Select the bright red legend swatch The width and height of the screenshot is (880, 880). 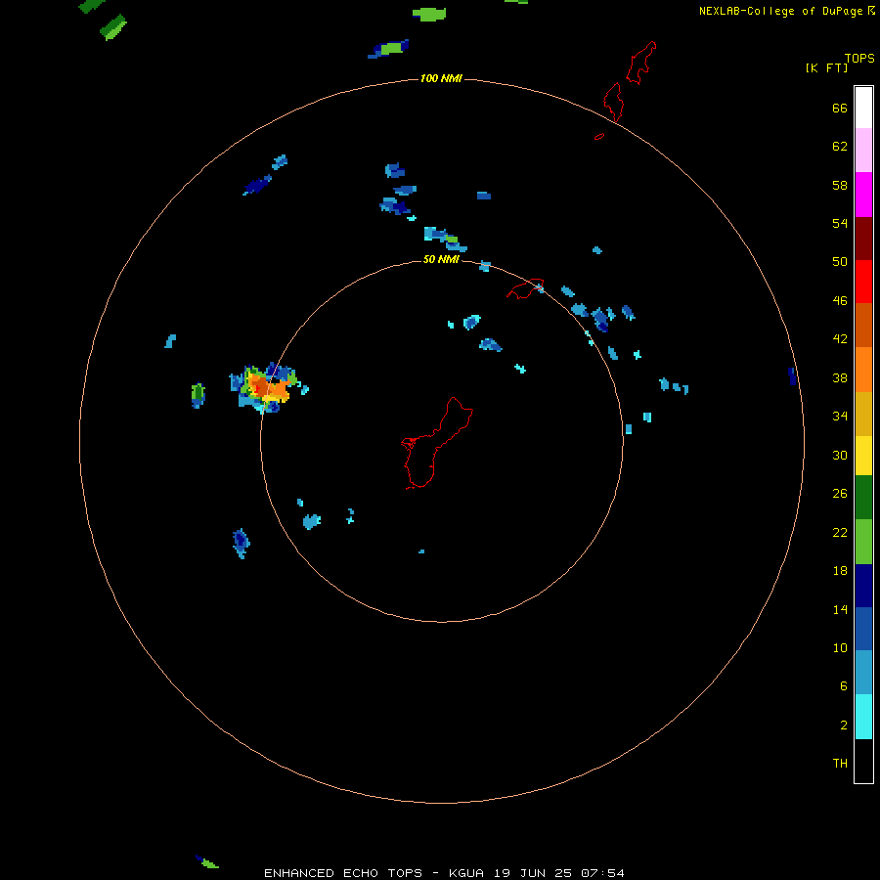(863, 282)
